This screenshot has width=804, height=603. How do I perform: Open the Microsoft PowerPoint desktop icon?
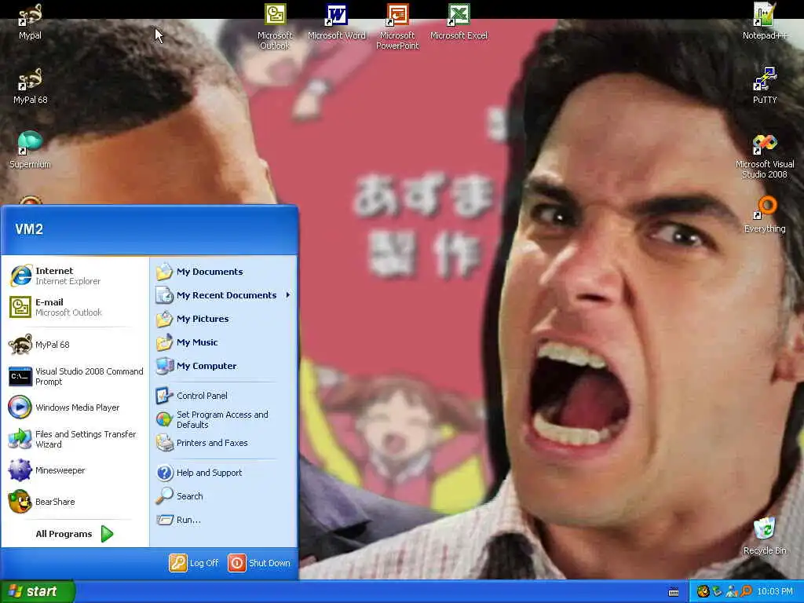(397, 27)
